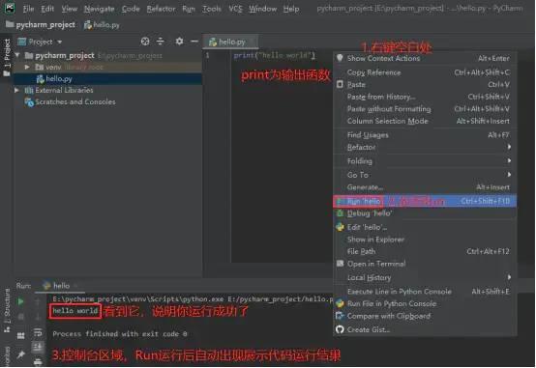Viewport: 536px width, 368px height.
Task: Click 'Process finished with exit code 0' text
Action: [x=120, y=334]
